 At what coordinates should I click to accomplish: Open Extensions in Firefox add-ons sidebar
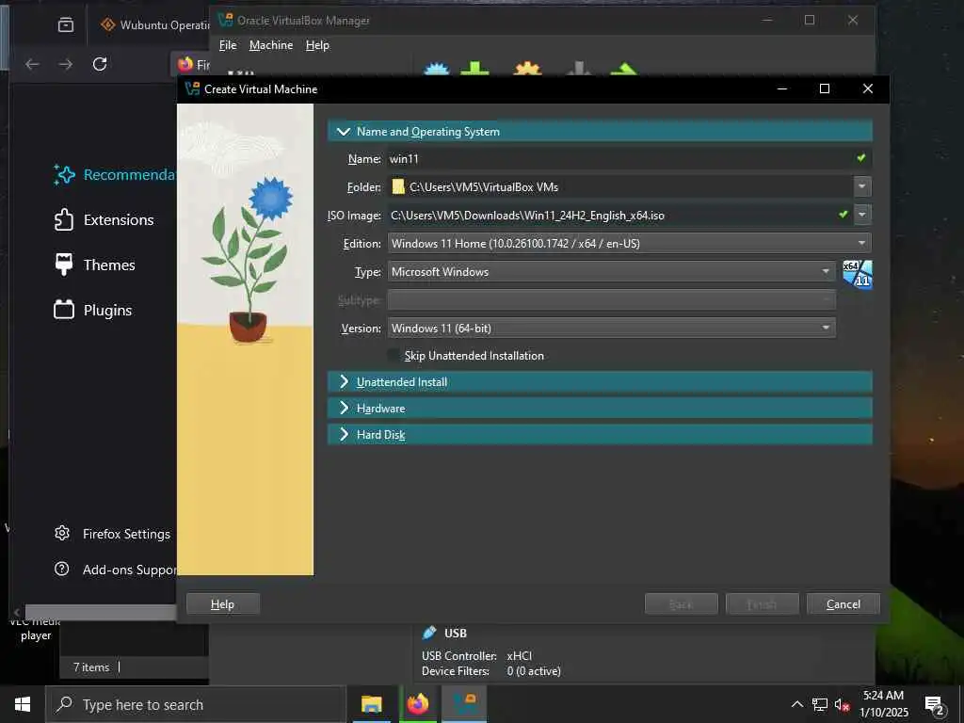(x=104, y=219)
